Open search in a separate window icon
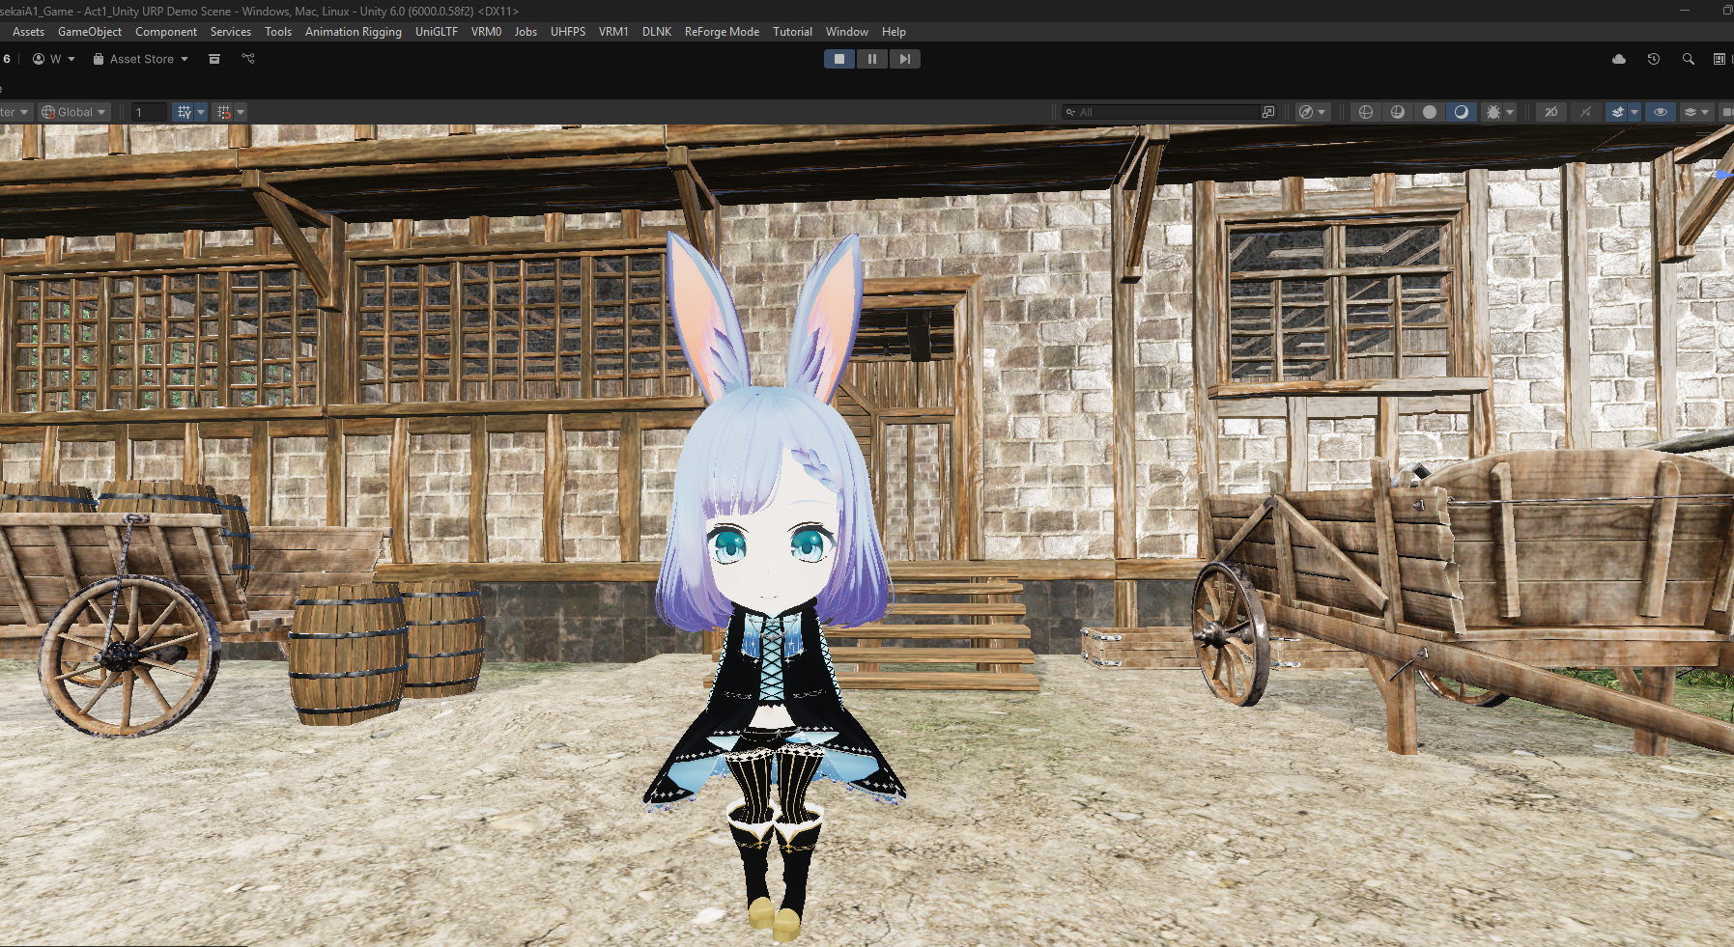 [x=1268, y=112]
